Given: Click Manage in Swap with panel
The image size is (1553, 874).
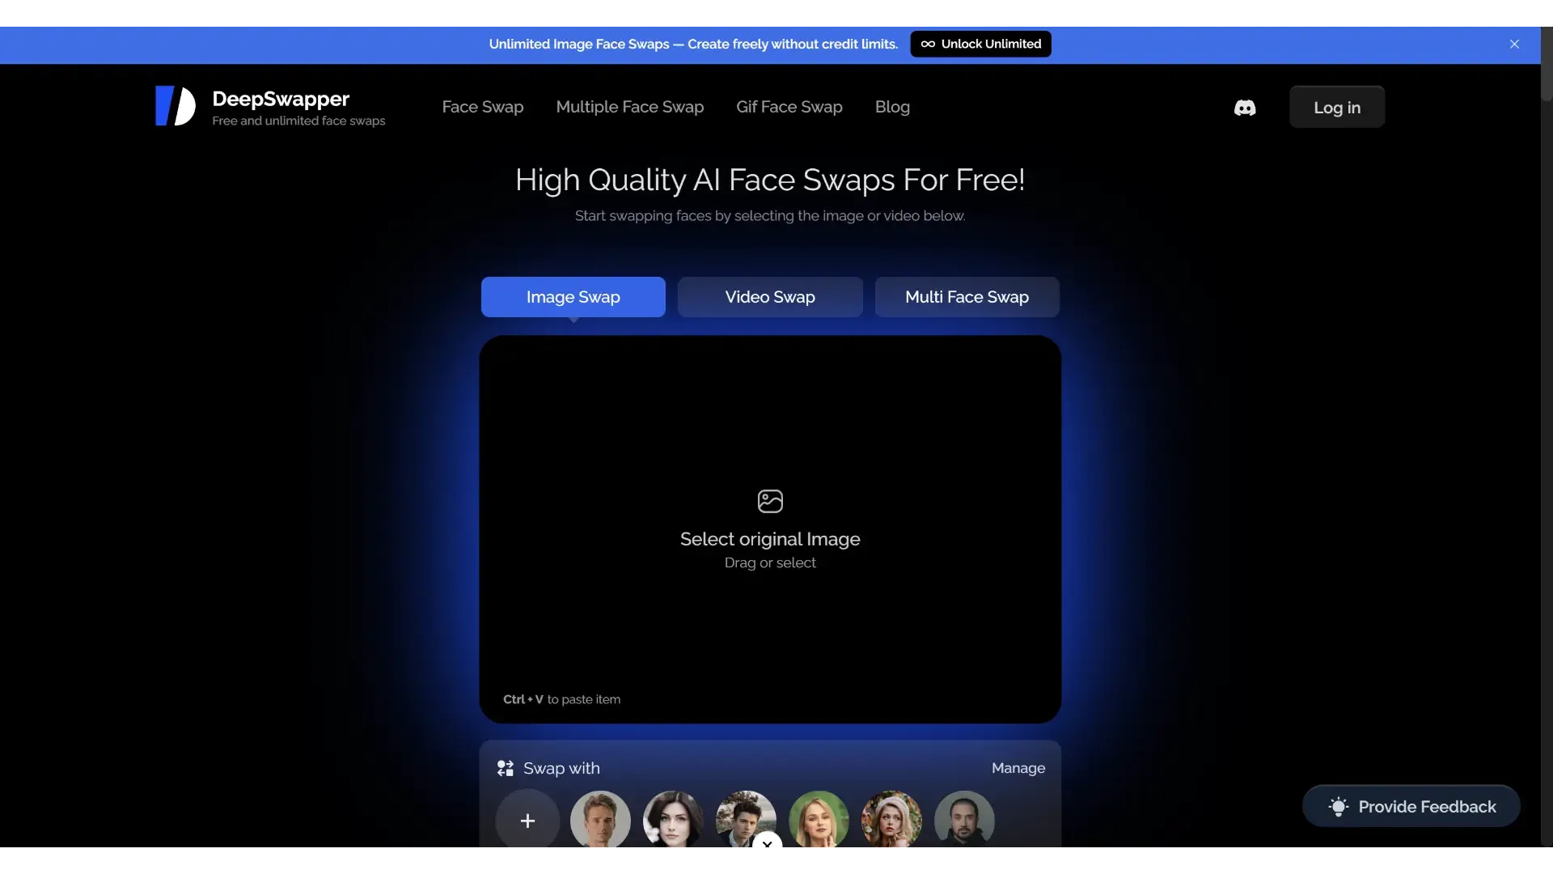Looking at the screenshot, I should coord(1018,768).
